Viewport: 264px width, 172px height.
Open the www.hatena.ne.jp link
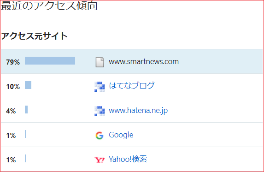point(138,111)
